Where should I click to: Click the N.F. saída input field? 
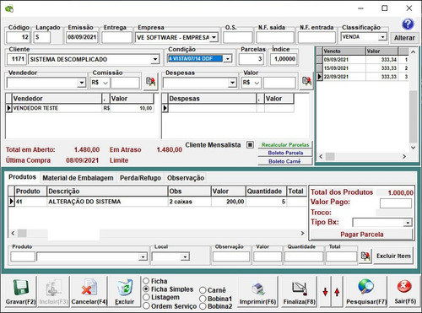point(274,37)
